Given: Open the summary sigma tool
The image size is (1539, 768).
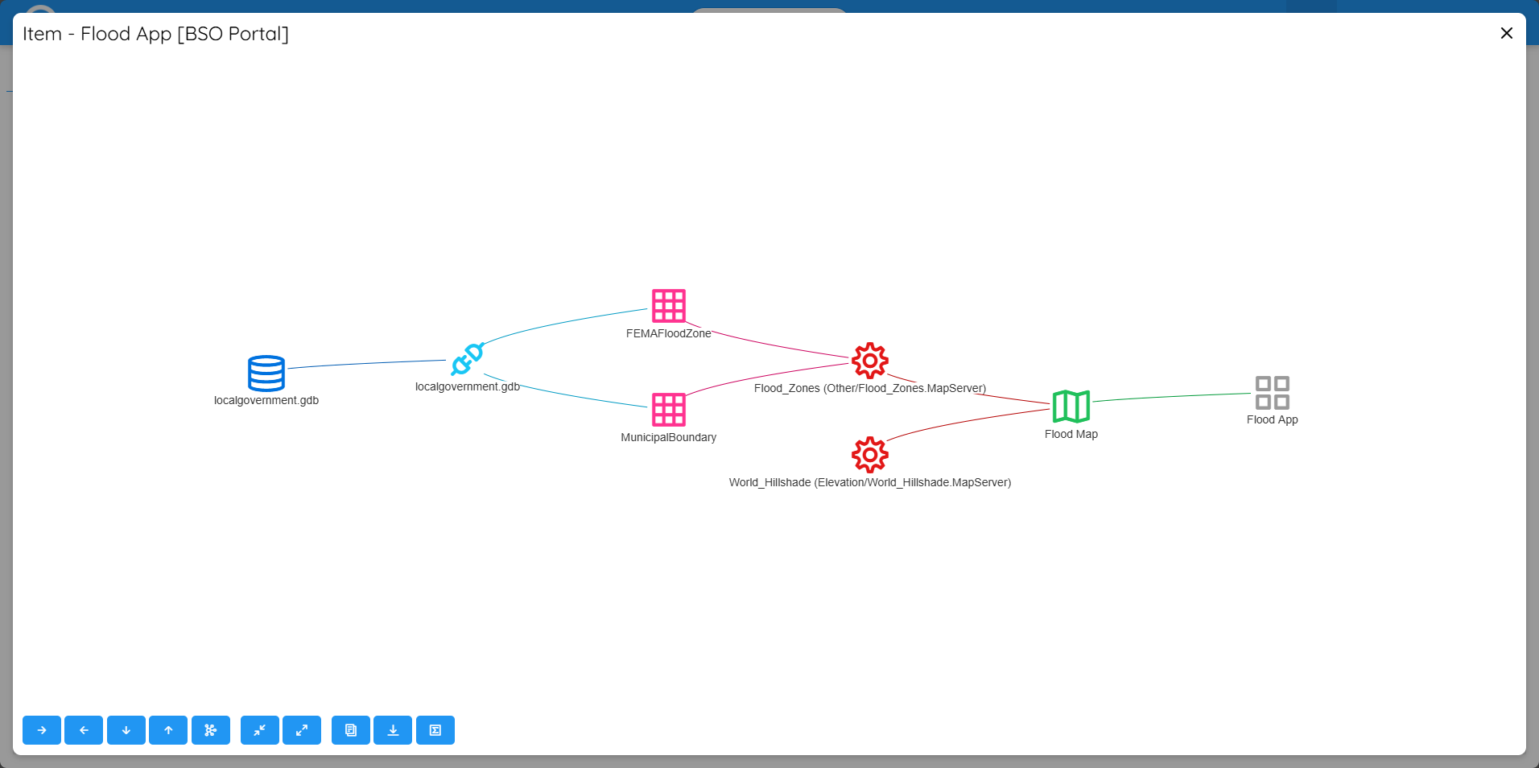Looking at the screenshot, I should [435, 730].
